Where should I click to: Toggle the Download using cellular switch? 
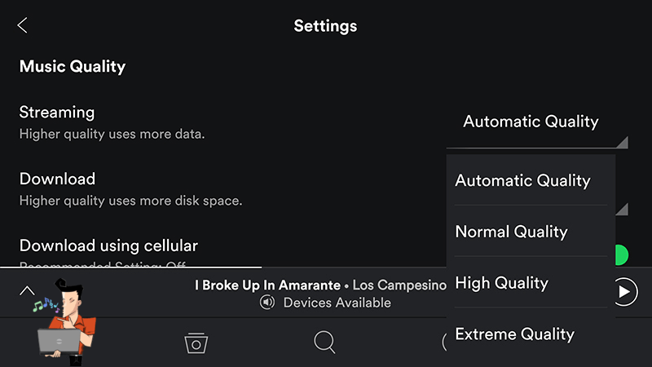coord(621,255)
